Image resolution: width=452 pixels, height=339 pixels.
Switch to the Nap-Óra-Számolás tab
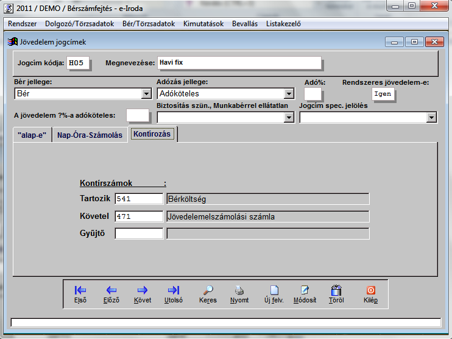[x=90, y=135]
